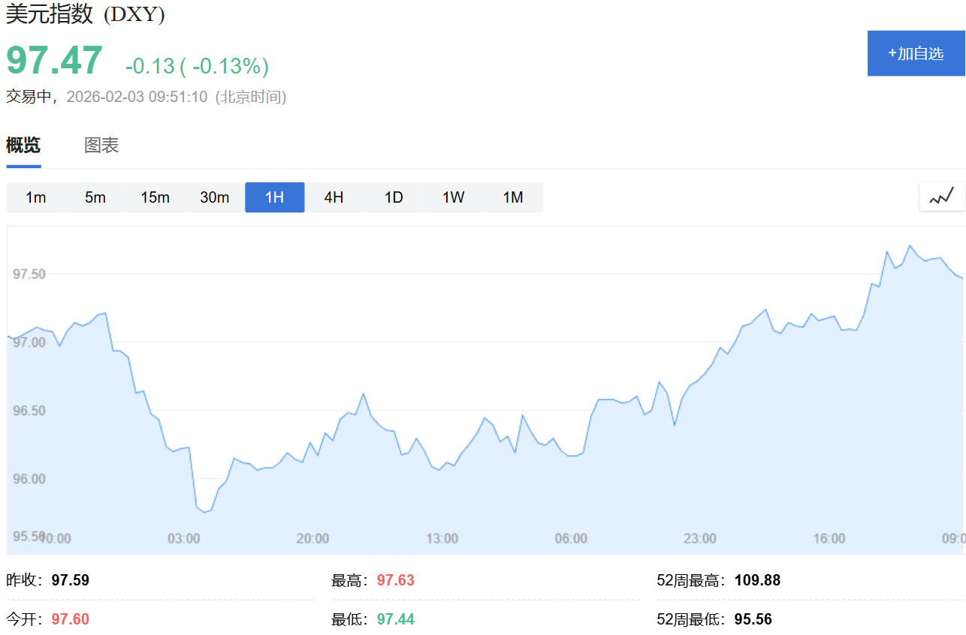Screen dimensions: 966x635
Task: Open the 图表 tab
Action: pyautogui.click(x=101, y=146)
